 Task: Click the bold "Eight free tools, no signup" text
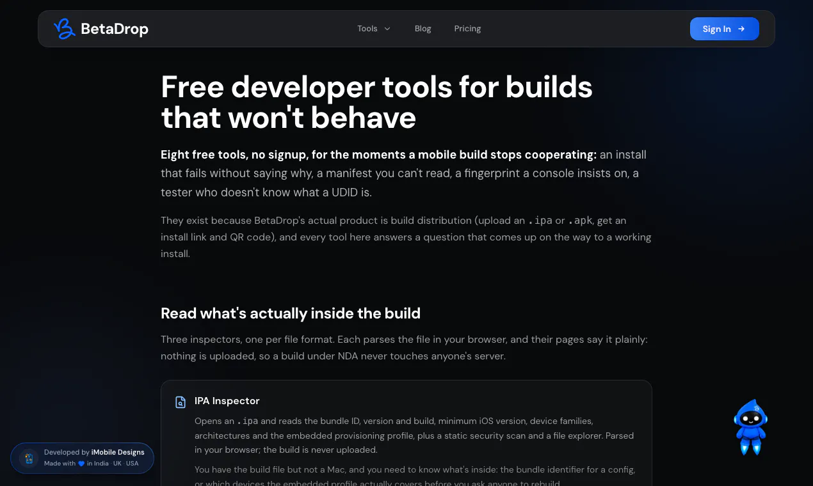coord(378,155)
